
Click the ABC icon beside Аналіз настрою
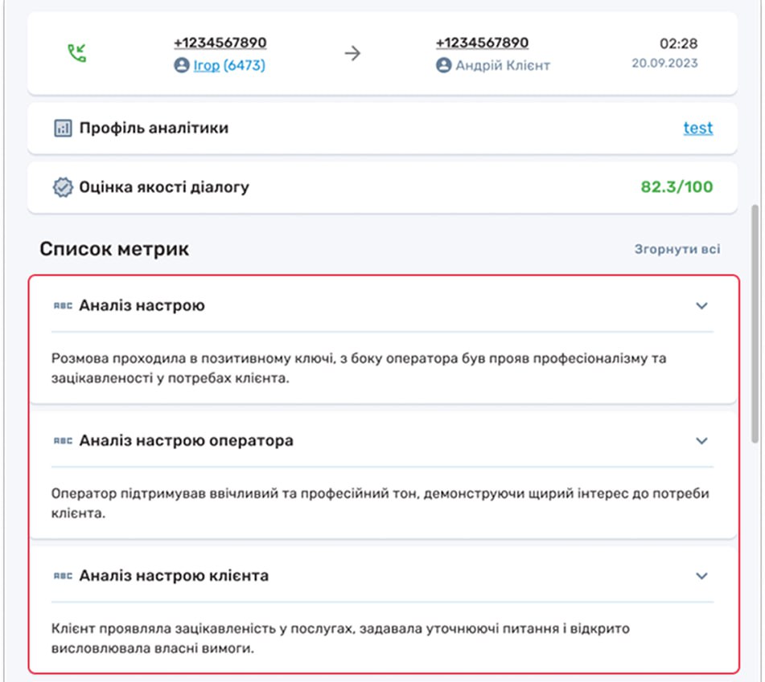[x=63, y=305]
